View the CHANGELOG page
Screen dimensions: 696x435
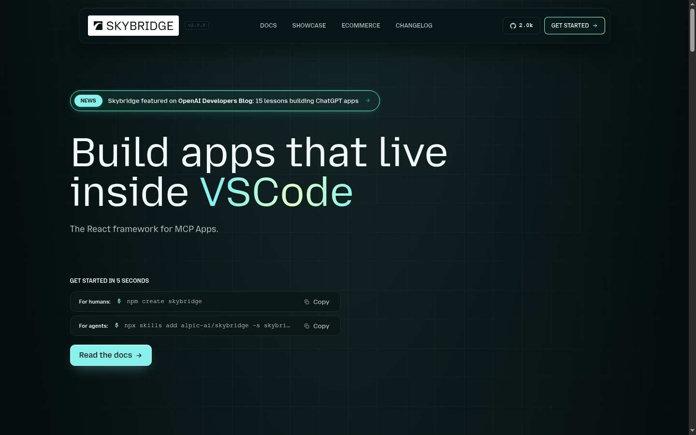414,26
